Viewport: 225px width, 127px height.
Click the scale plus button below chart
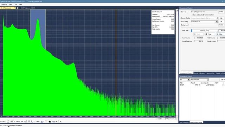[x=173, y=119]
